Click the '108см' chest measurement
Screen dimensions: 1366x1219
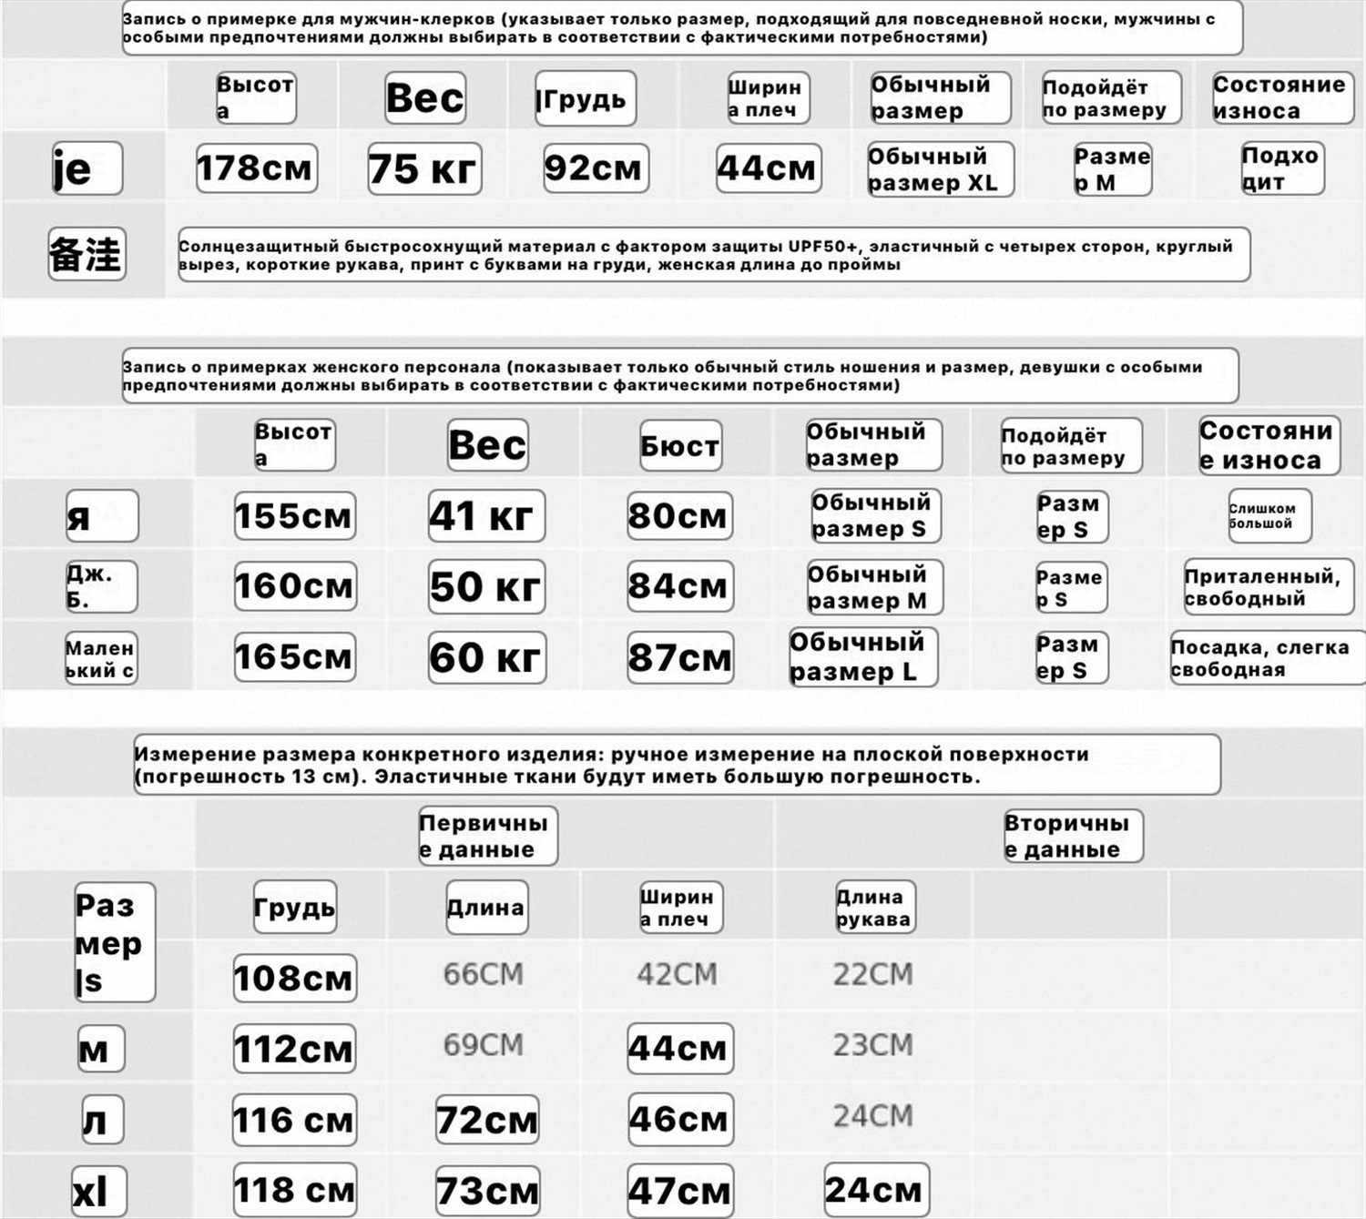pyautogui.click(x=294, y=979)
